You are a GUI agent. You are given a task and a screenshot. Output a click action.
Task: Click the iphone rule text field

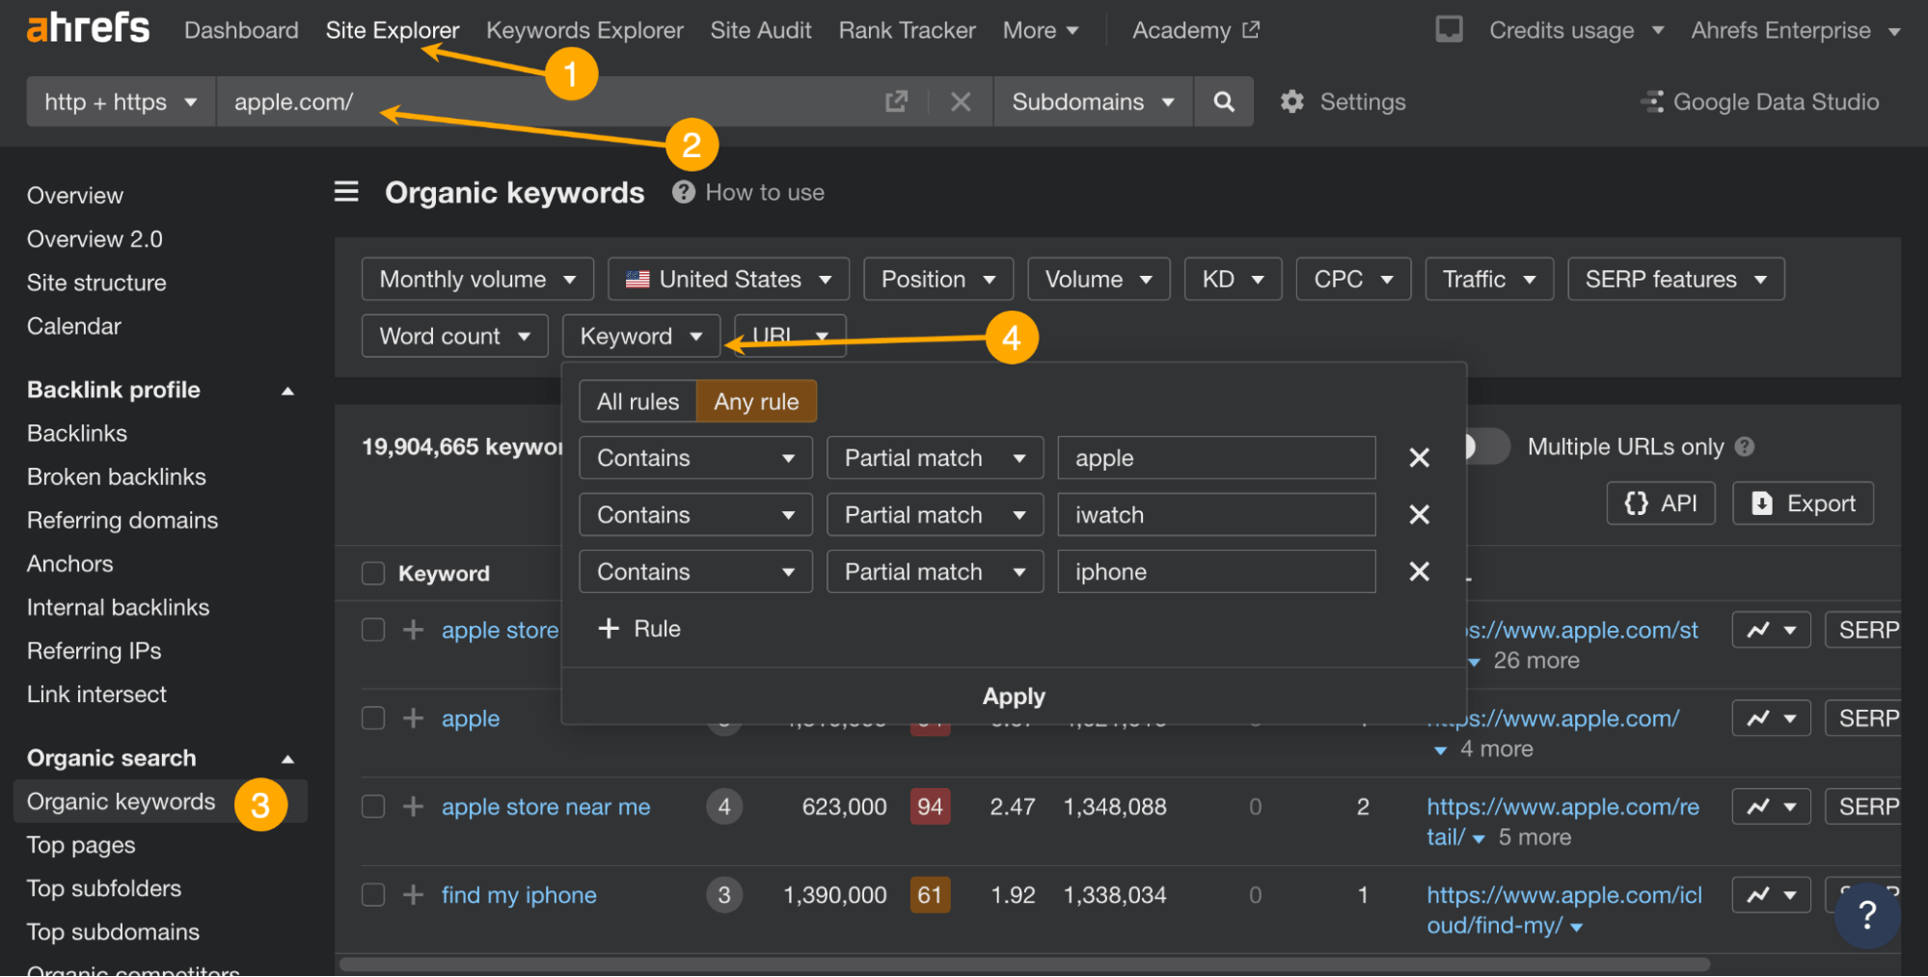[x=1215, y=572]
